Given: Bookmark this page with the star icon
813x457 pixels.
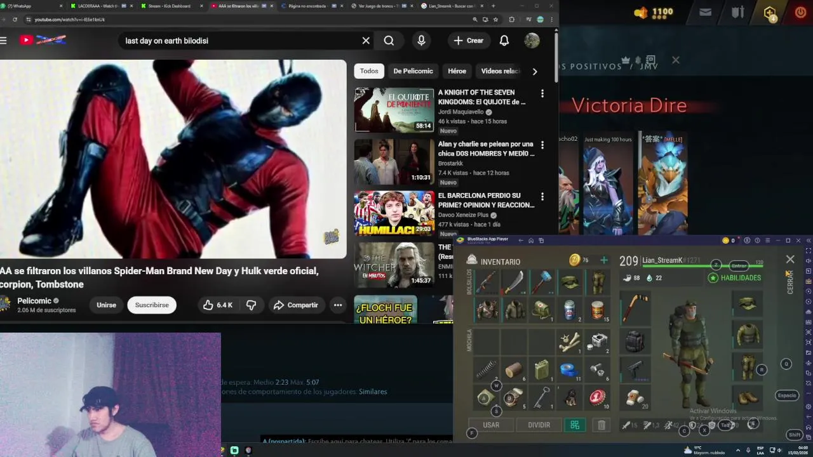Looking at the screenshot, I should click(x=495, y=20).
